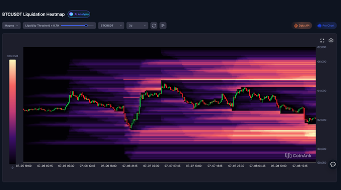
Task: Click the 64,000 price axis label
Action: 321,91
